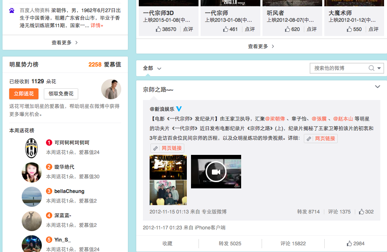Click 点评 for movie 大魔术师
Image resolution: width=387 pixels, height=252 pixels.
(374, 29)
